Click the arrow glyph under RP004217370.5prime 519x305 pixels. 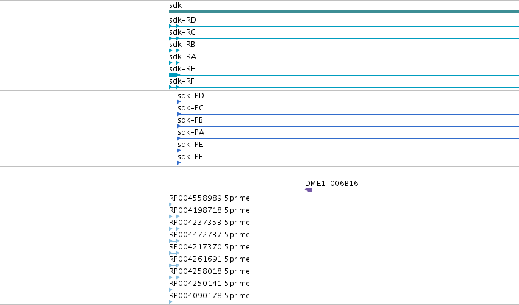point(174,253)
